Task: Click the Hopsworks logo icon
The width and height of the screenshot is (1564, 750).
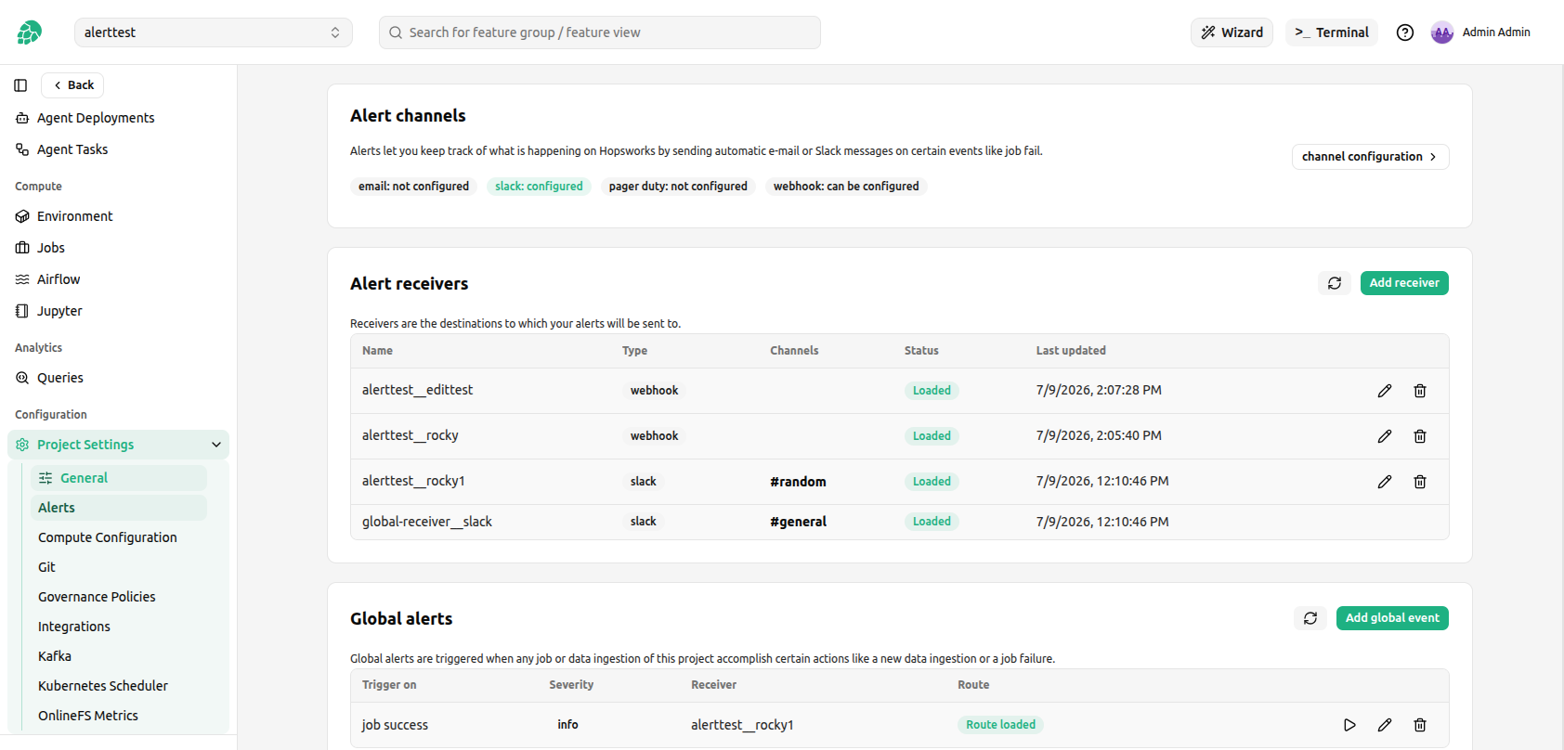Action: click(x=30, y=32)
